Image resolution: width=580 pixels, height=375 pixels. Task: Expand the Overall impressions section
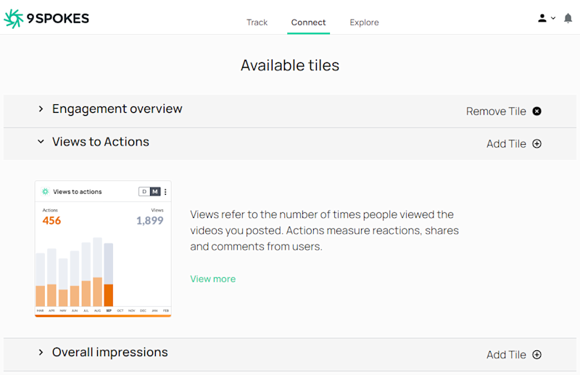coord(41,353)
